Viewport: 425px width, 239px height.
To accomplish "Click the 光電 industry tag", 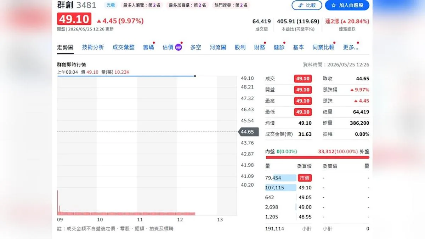I will [110, 5].
